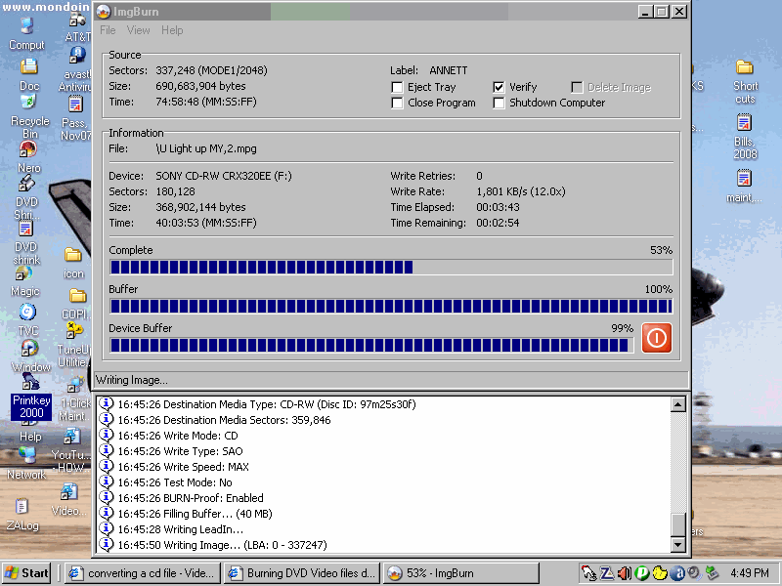Select the Recycle Bin icon
Image resolution: width=782 pixels, height=586 pixels.
(29, 116)
